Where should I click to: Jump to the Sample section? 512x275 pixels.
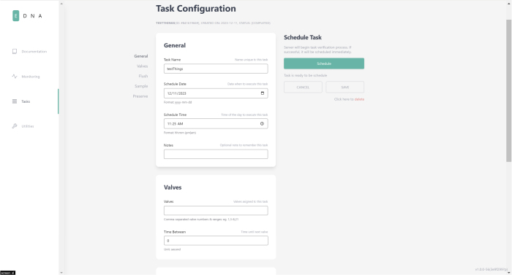coord(141,86)
